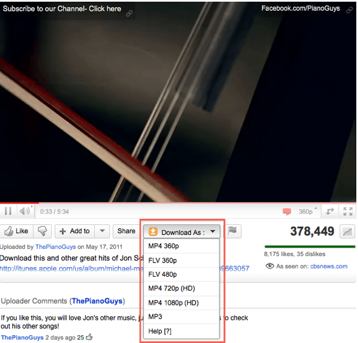Viewport: 358px width, 343px height.
Task: Open ThePianoGuys uploader channel link
Action: pos(55,246)
